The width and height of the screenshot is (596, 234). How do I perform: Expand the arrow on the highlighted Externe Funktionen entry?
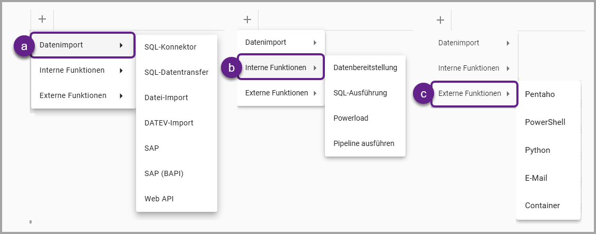click(508, 94)
